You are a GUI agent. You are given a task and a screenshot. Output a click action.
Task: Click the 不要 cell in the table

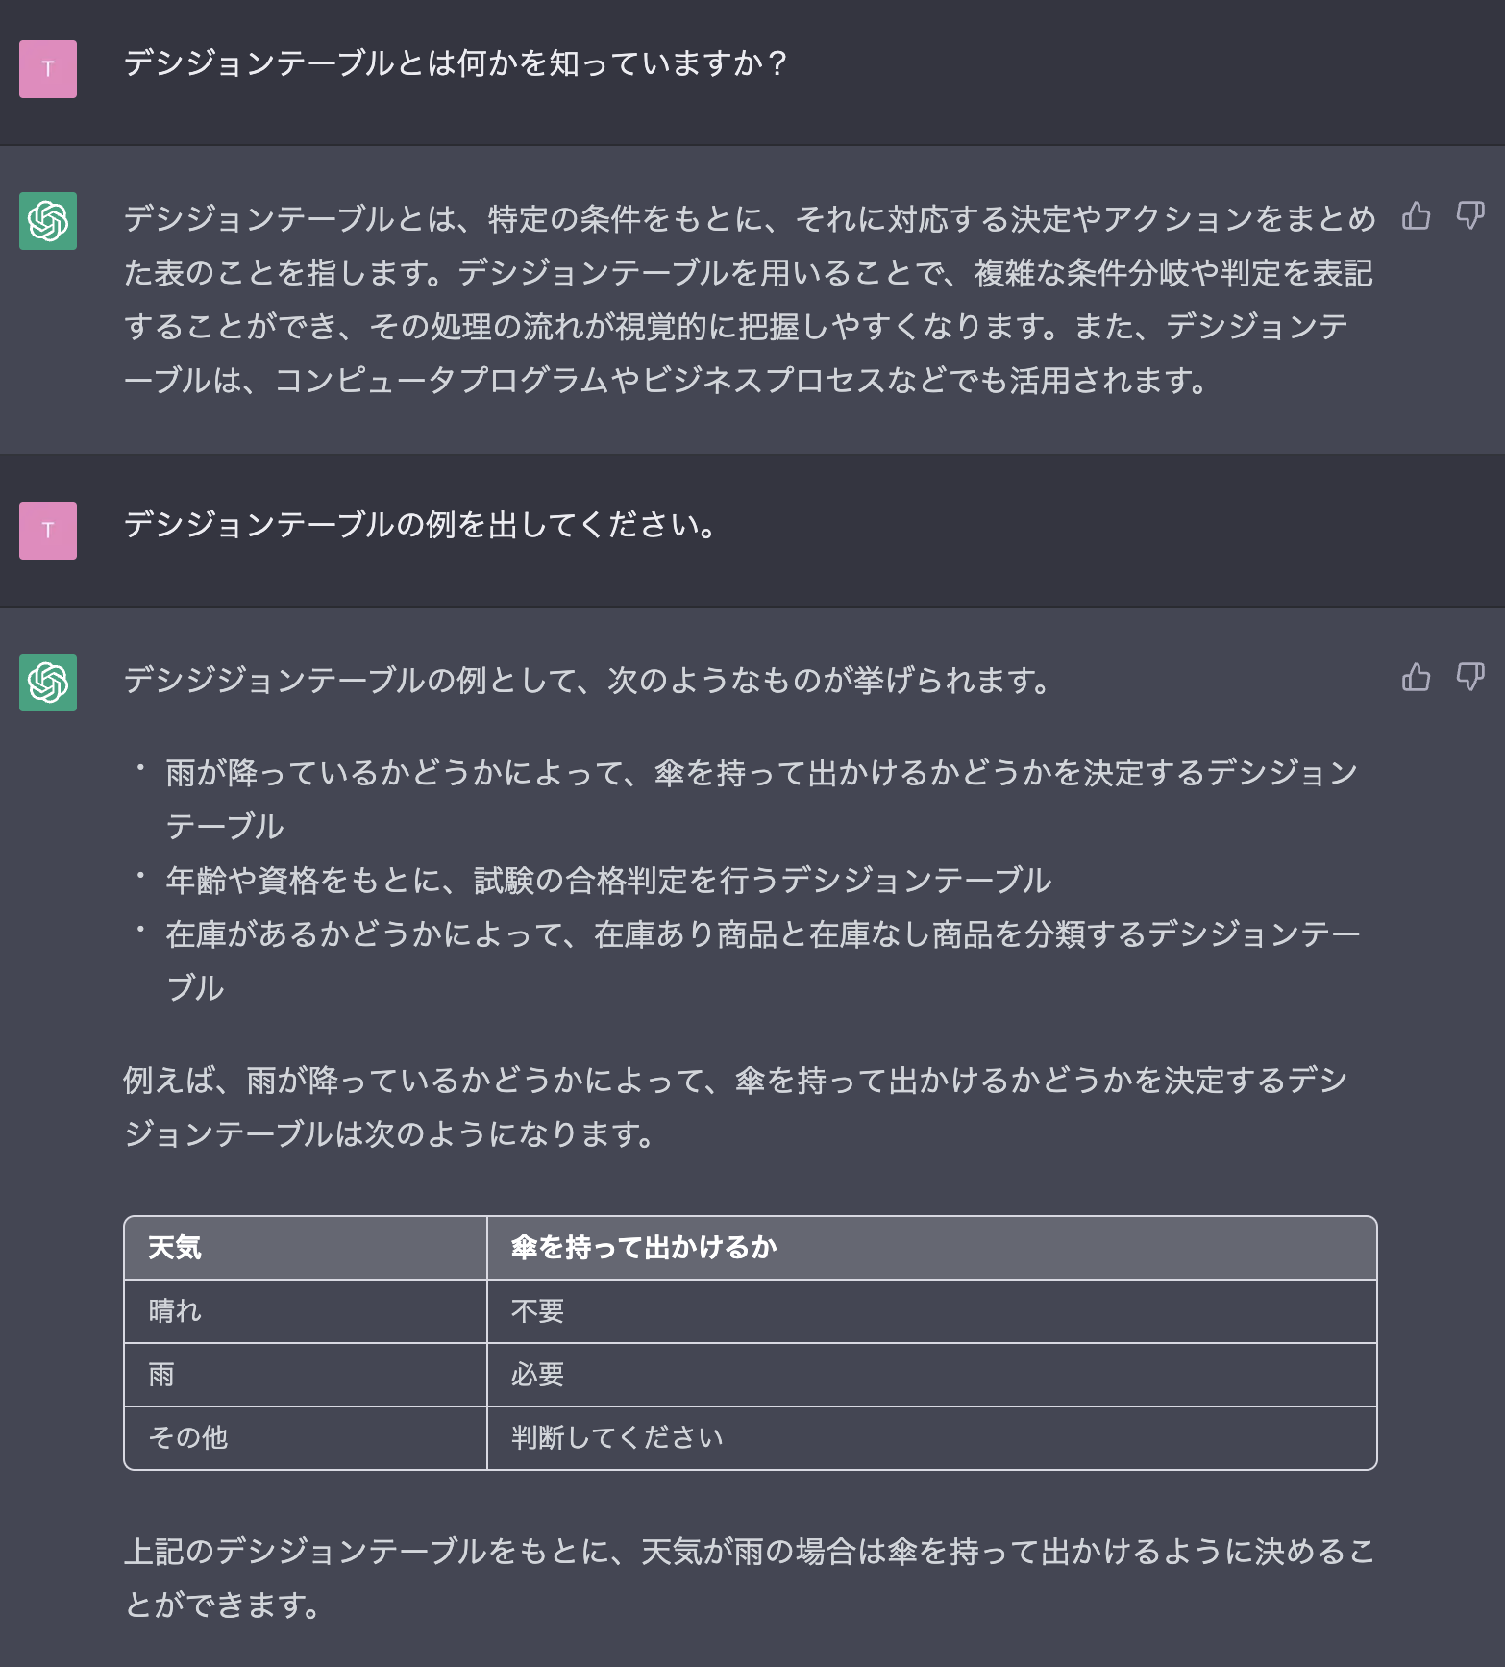(535, 1310)
